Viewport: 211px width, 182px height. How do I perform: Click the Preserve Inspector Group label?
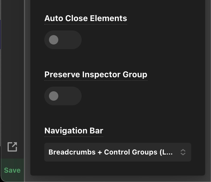[x=96, y=74]
